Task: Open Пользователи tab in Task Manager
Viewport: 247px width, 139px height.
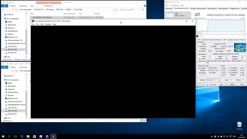Action: coord(223,8)
